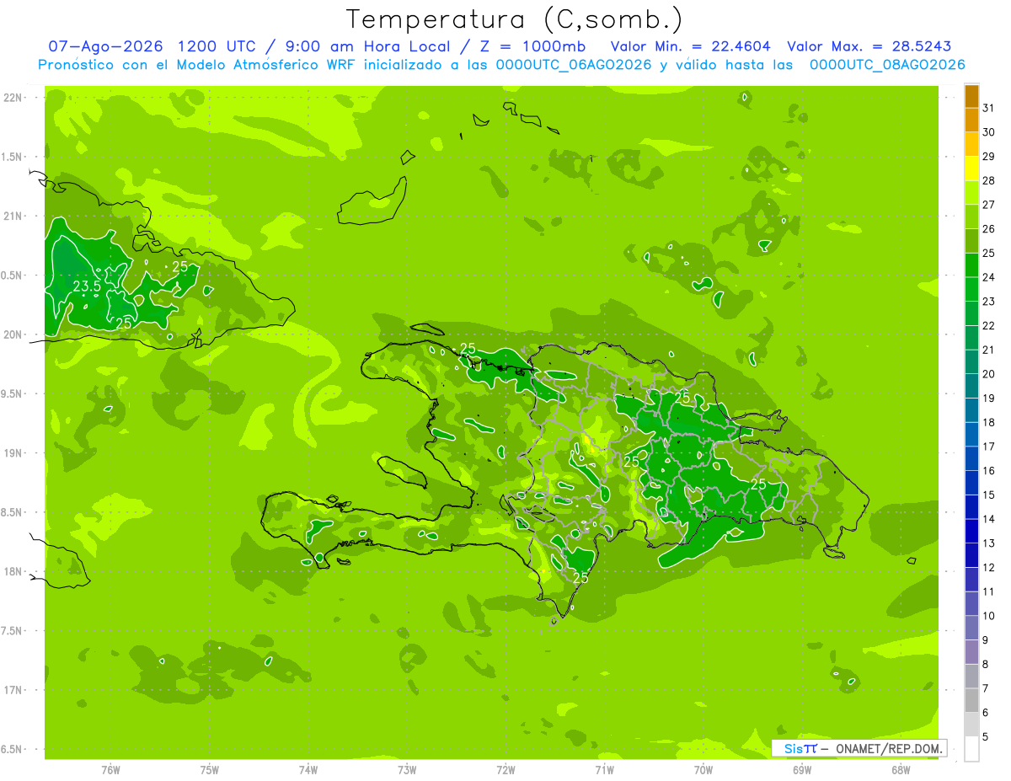Click the "69W" longitude axis label
This screenshot has height=781, width=1011.
tap(802, 770)
